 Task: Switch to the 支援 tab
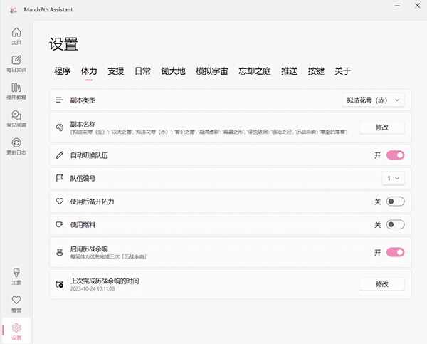(116, 71)
